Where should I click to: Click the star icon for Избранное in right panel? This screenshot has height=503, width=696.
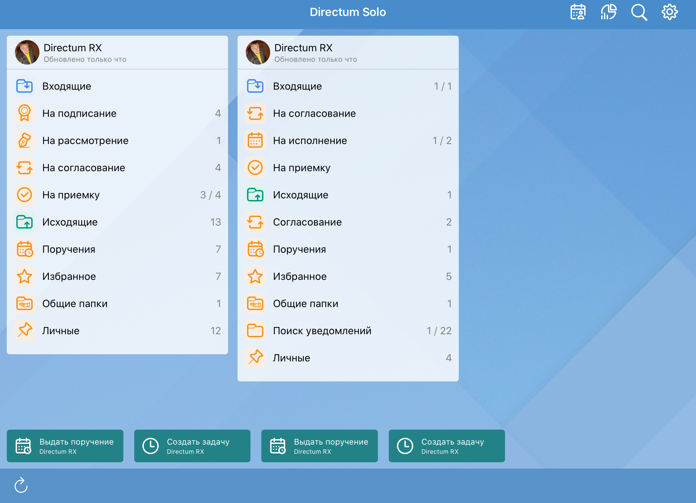click(255, 276)
